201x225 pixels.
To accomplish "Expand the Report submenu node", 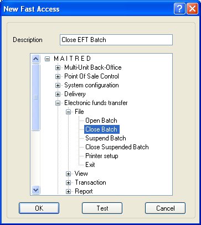I will point(68,192).
